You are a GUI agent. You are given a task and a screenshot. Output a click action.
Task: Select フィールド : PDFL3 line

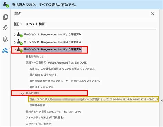[x=45, y=118]
